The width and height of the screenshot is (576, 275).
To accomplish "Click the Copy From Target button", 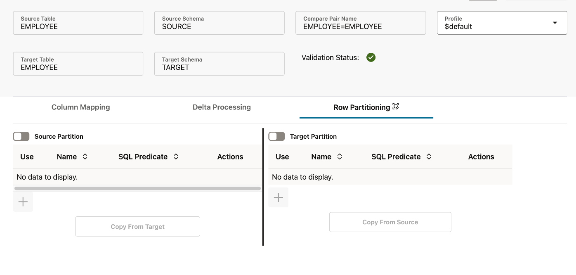I will coord(137,226).
